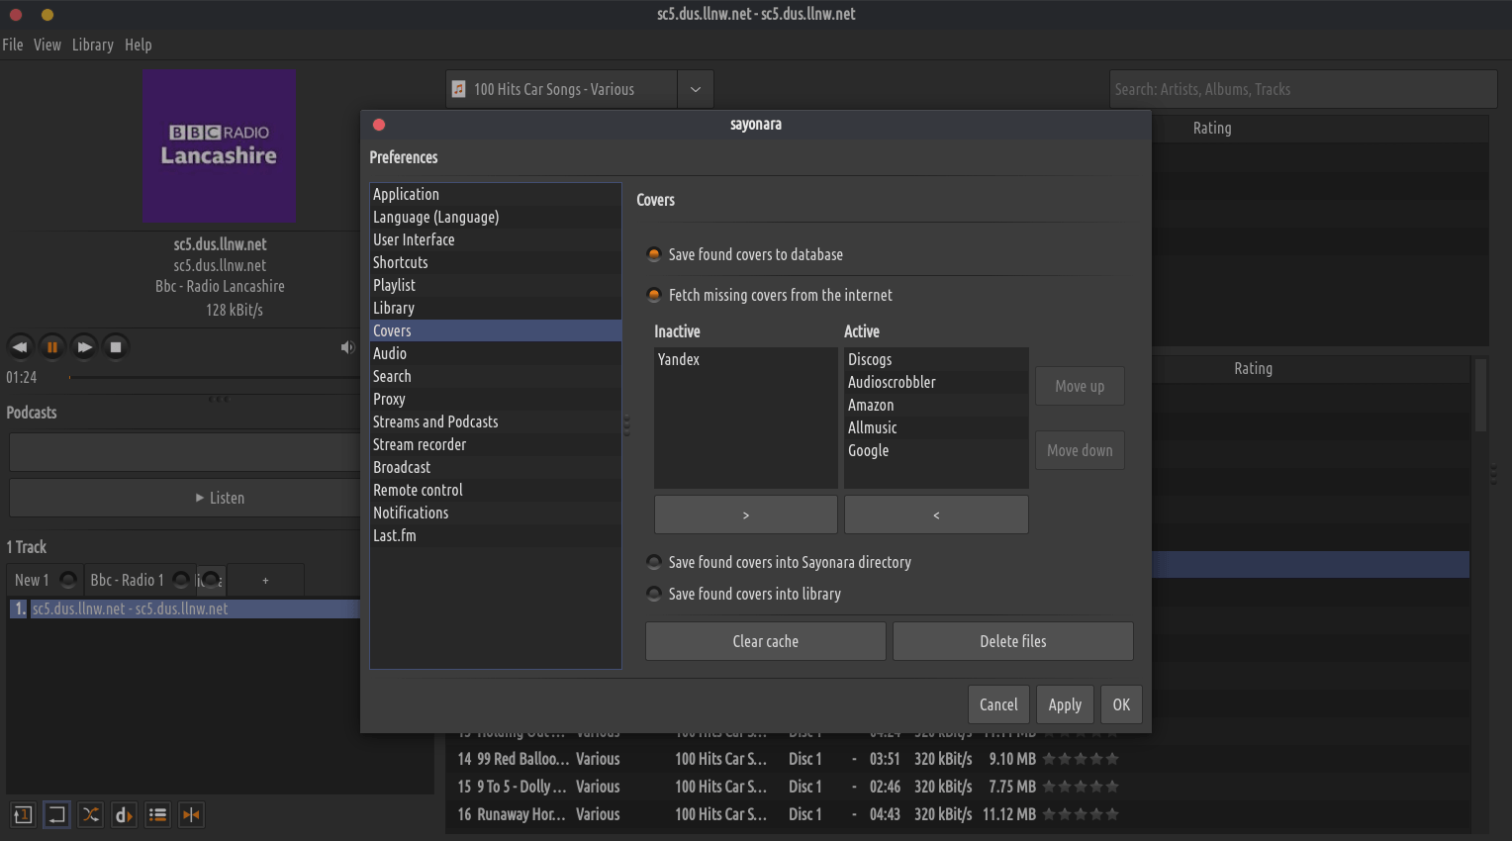Image resolution: width=1512 pixels, height=841 pixels.
Task: Skip to the previous track
Action: [20, 347]
